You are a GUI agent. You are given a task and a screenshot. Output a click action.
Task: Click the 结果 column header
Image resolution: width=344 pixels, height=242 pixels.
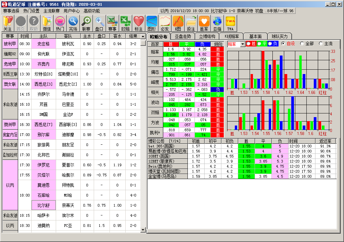[x=133, y=36]
